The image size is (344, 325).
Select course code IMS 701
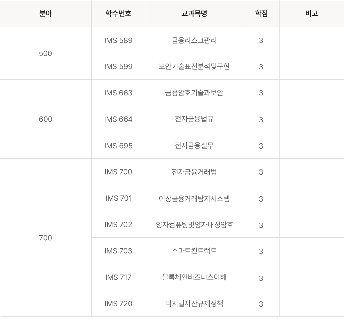click(118, 198)
